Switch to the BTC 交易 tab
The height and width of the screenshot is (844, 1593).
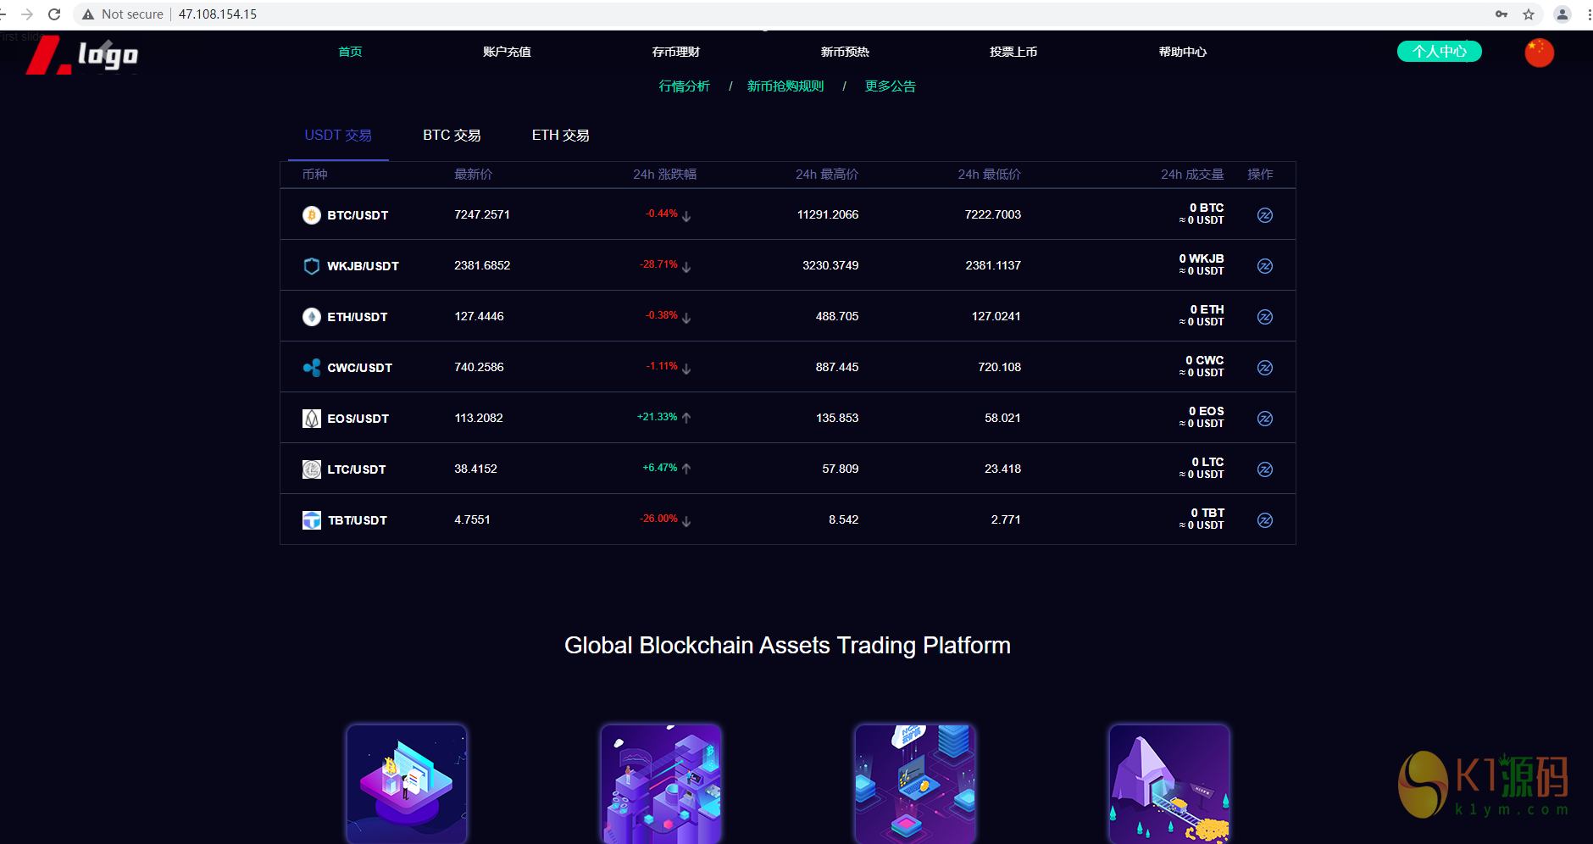tap(452, 136)
